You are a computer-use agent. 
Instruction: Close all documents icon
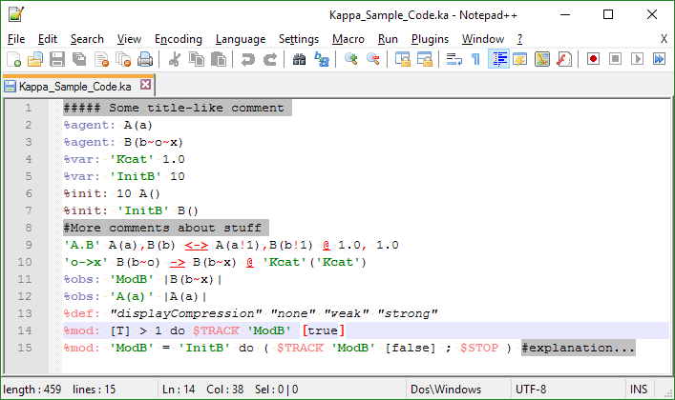click(x=123, y=59)
